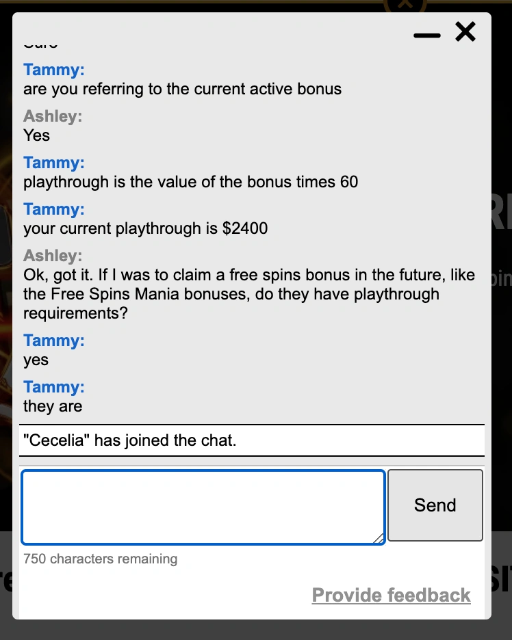Viewport: 512px width, 640px height.
Task: Click Ashley's name above the "Ok, got it" message
Action: (53, 256)
